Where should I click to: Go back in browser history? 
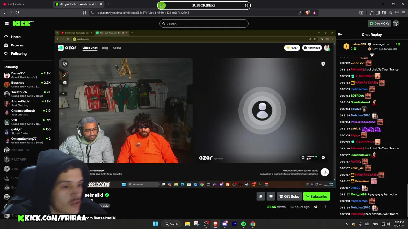click(5, 13)
